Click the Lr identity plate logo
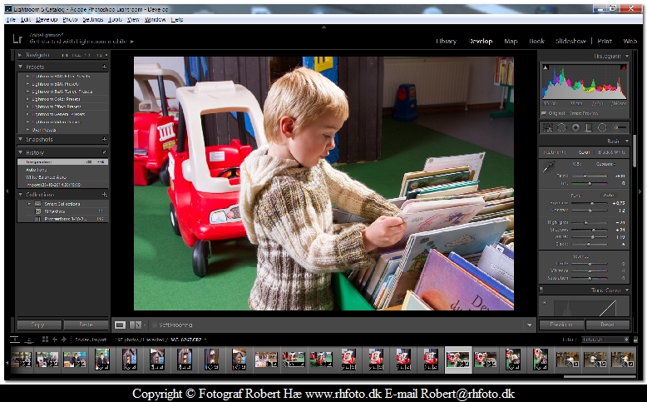The image size is (647, 402). pyautogui.click(x=17, y=39)
